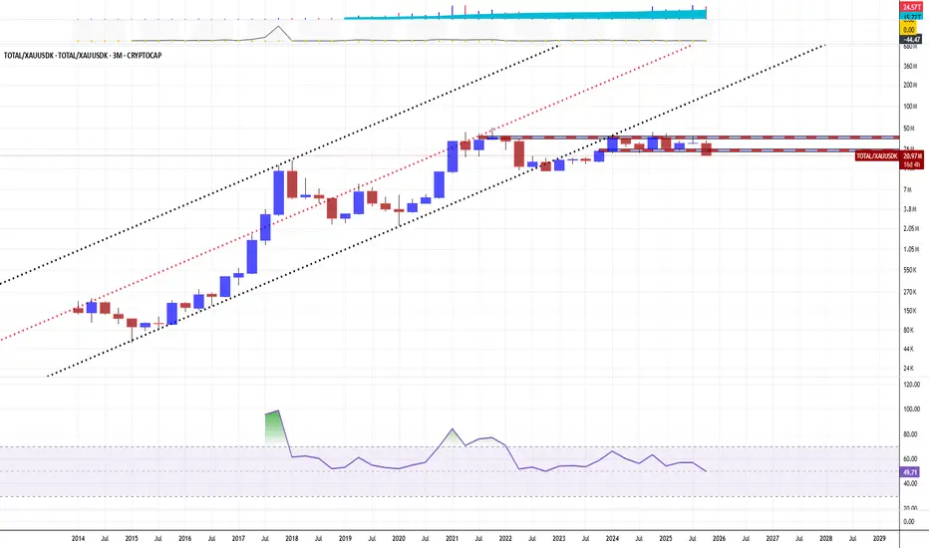929x548 pixels.
Task: Click the red TOTAL/XAUUSDK price line label
Action: [x=877, y=156]
